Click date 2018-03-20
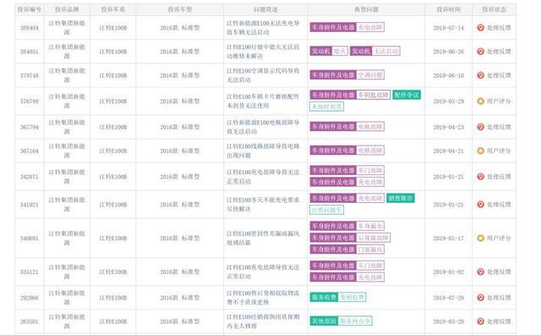Screen dimensions: 541x335 pos(449,321)
